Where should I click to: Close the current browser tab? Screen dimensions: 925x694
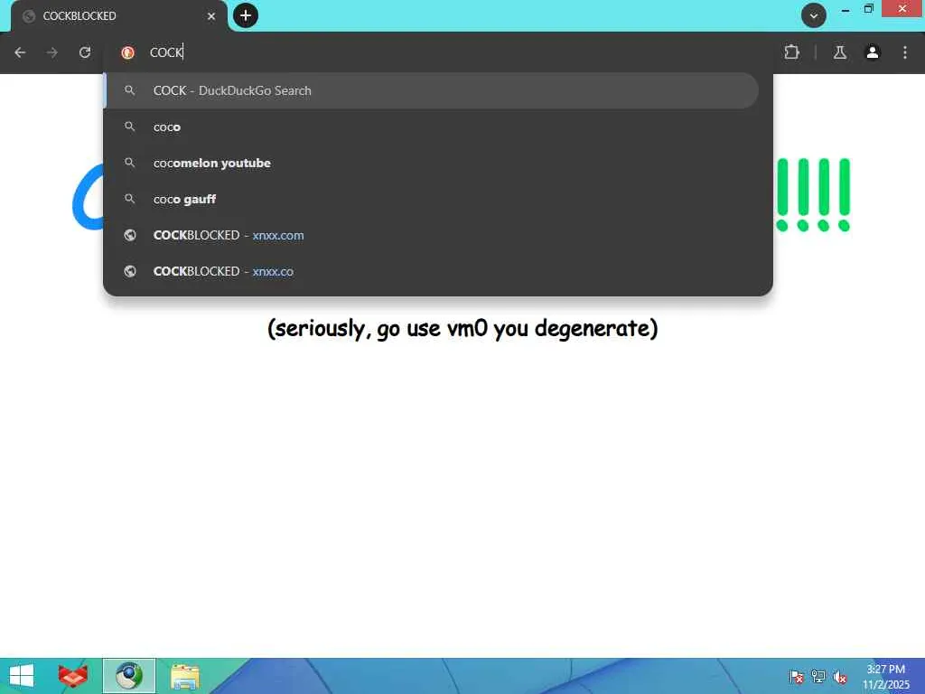(211, 16)
